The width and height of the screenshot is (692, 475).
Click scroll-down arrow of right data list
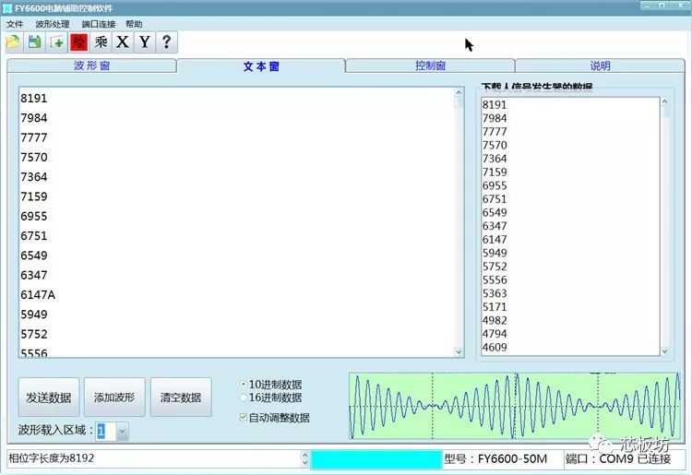coord(664,351)
